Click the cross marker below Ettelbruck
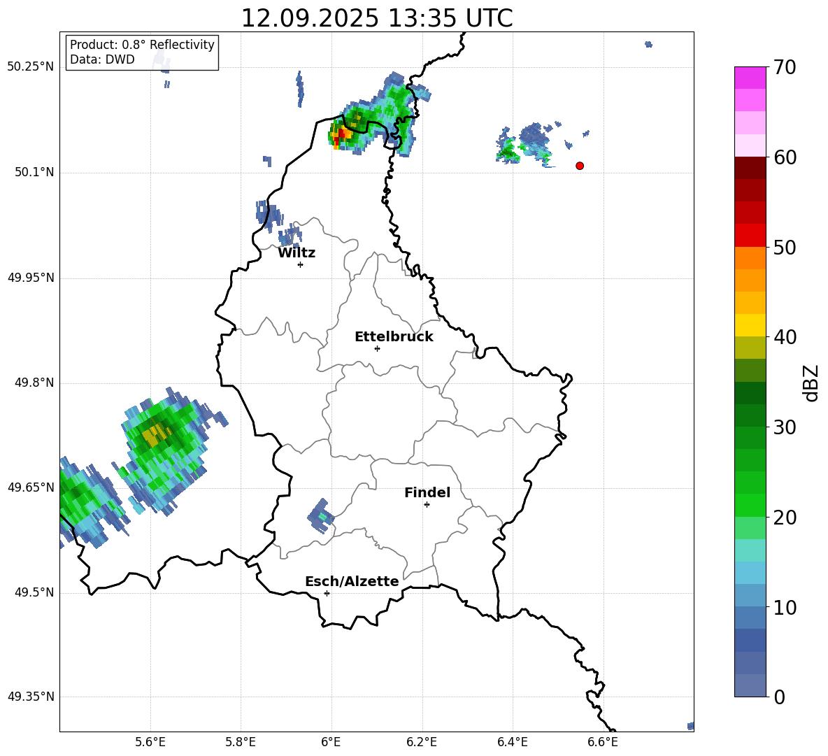The width and height of the screenshot is (828, 756). (x=377, y=348)
